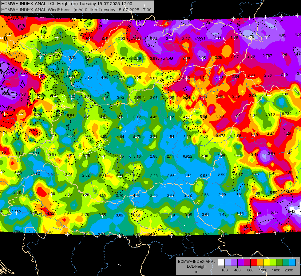Click the value '0.982' on the map
Image resolution: width=301 pixels, height=276 pixels.
point(35,174)
